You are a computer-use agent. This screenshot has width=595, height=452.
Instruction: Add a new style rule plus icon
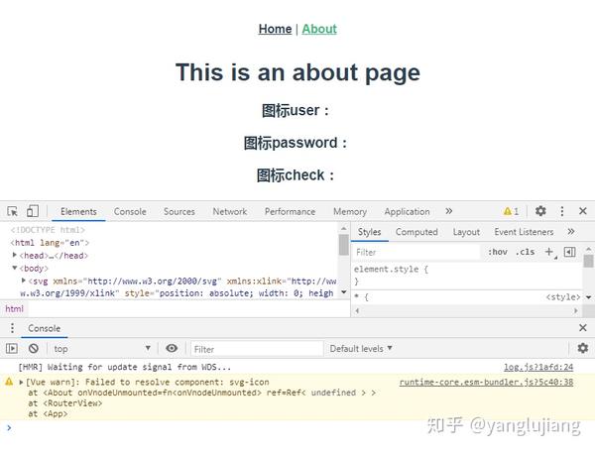coord(549,252)
